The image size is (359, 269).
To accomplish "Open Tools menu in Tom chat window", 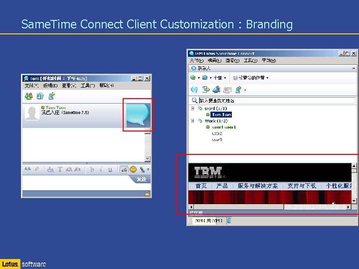I will 88,86.
